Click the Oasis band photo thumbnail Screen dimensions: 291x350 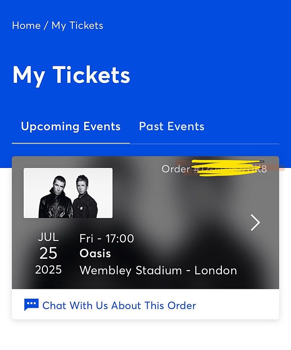coord(68,193)
